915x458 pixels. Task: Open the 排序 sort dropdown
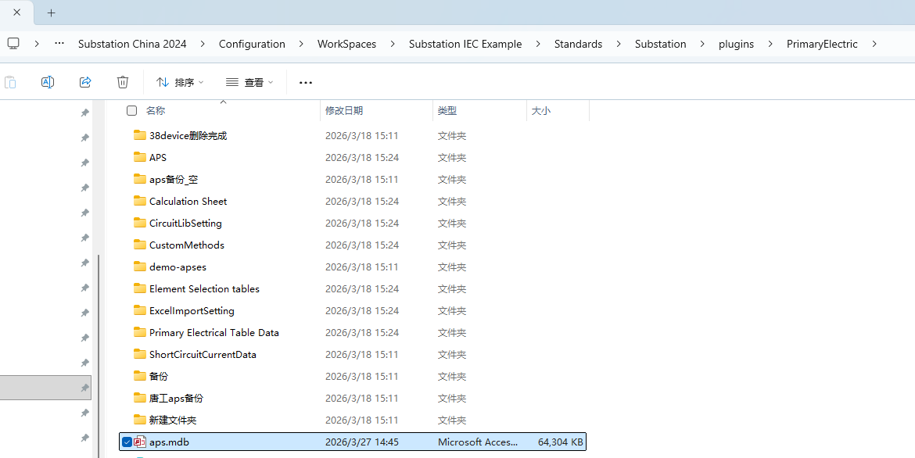pos(180,82)
